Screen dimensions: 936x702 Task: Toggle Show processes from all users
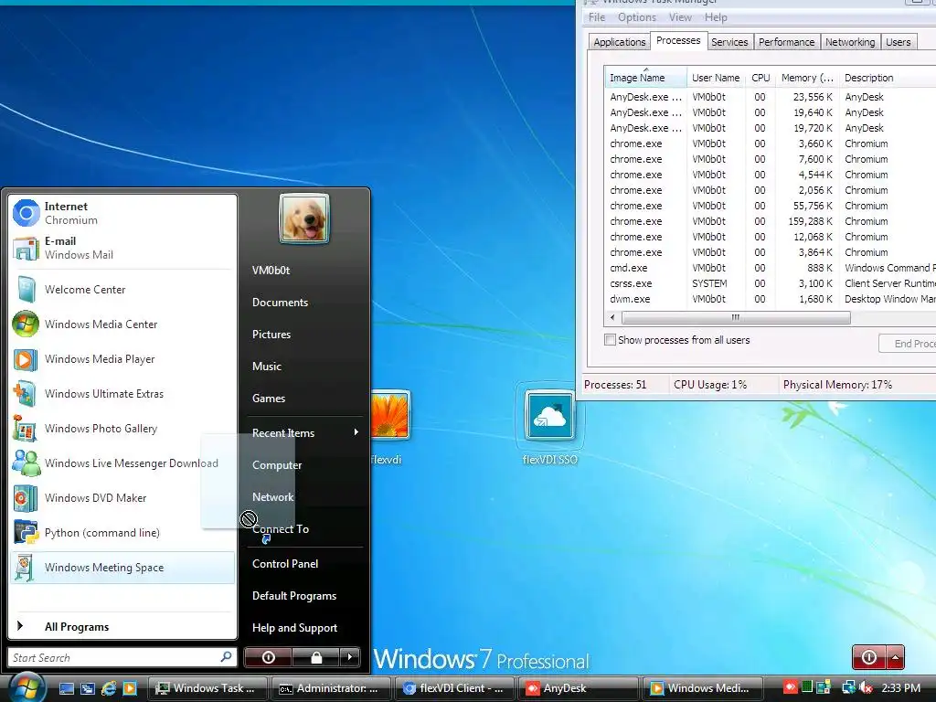610,340
